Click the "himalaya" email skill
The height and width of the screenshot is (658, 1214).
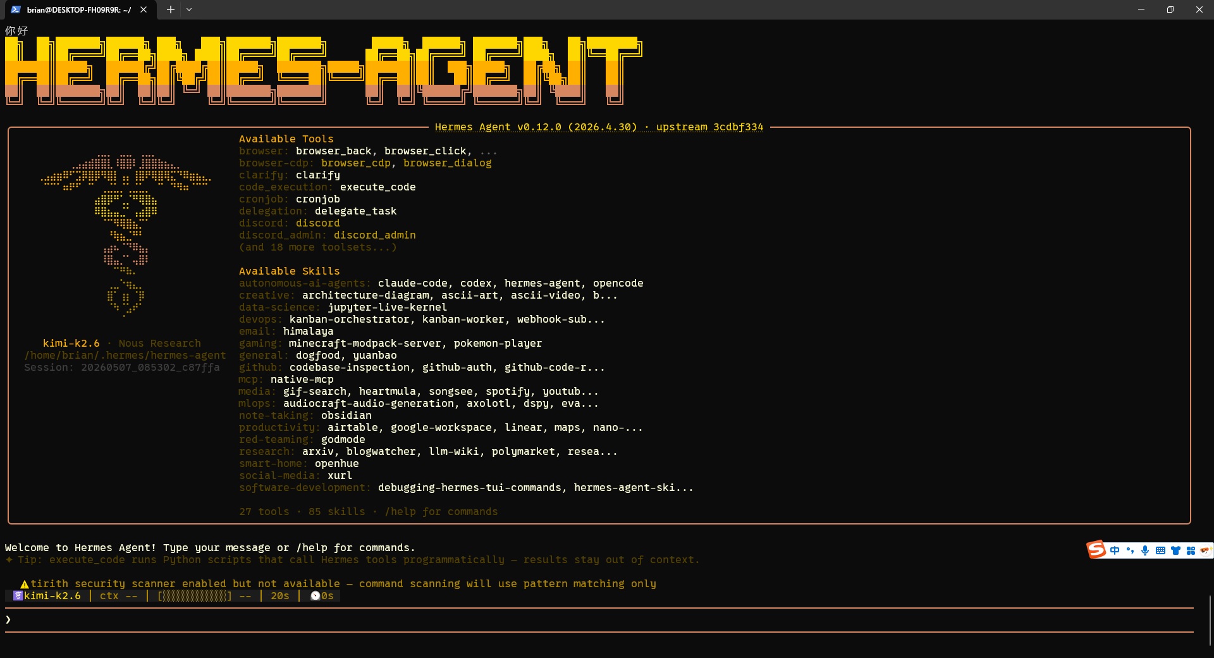click(x=308, y=331)
